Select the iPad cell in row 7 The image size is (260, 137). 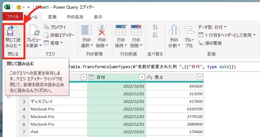58,132
